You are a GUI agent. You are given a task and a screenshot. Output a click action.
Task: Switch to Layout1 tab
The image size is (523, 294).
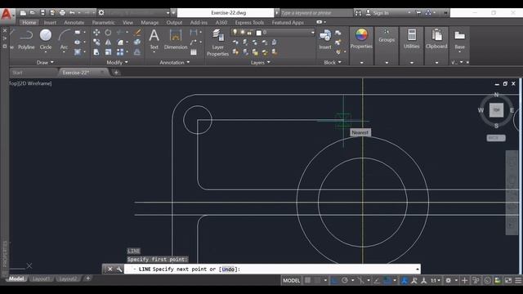pyautogui.click(x=41, y=278)
